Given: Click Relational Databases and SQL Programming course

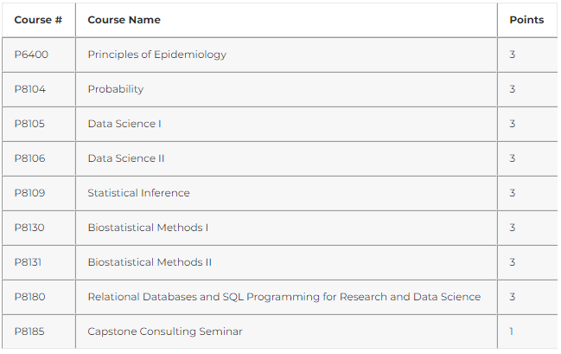Looking at the screenshot, I should click(x=284, y=297).
